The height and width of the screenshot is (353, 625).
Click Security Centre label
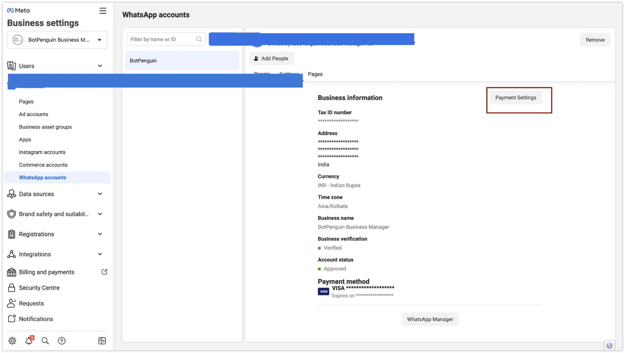[39, 288]
